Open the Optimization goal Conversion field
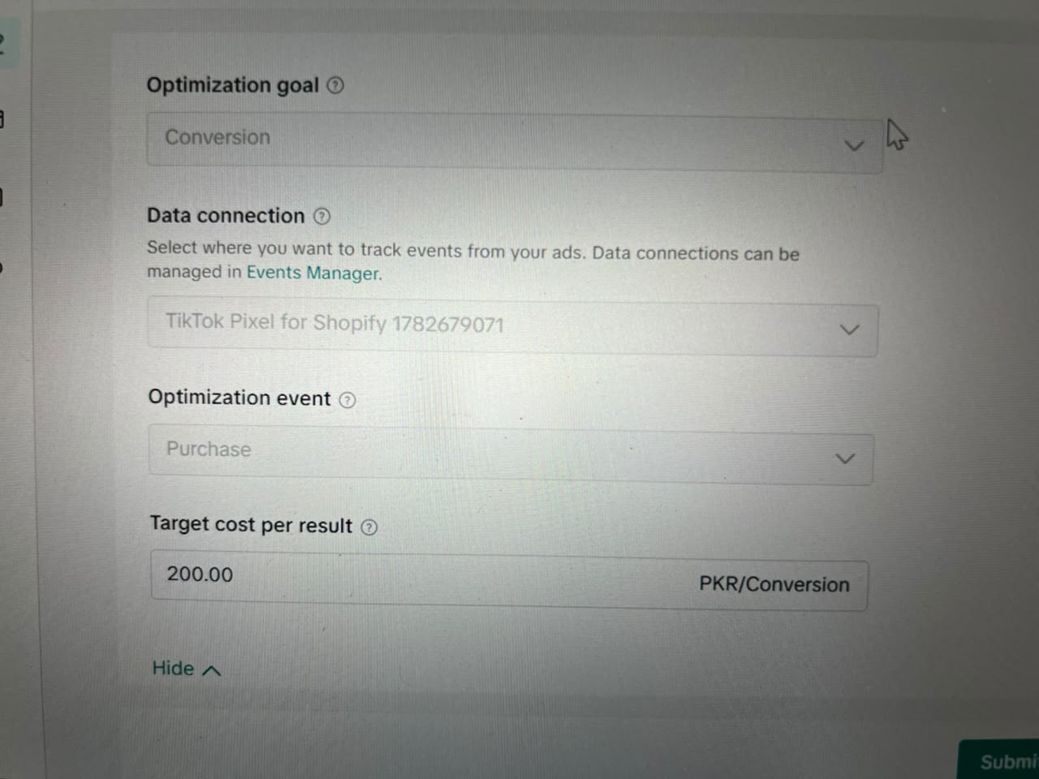 click(x=514, y=142)
